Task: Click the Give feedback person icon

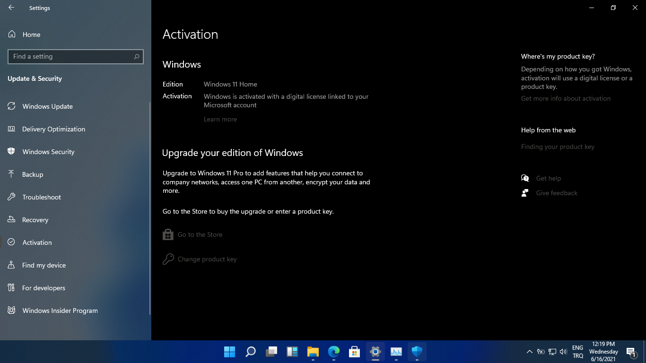Action: (525, 193)
